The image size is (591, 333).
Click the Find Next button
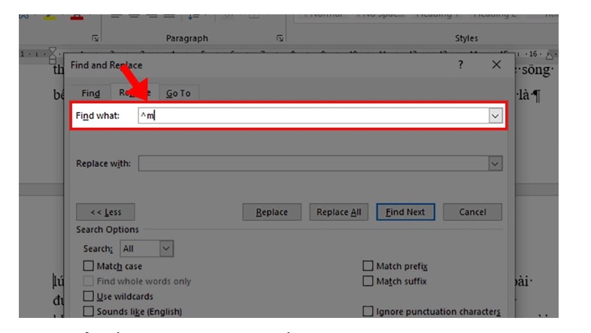click(405, 212)
